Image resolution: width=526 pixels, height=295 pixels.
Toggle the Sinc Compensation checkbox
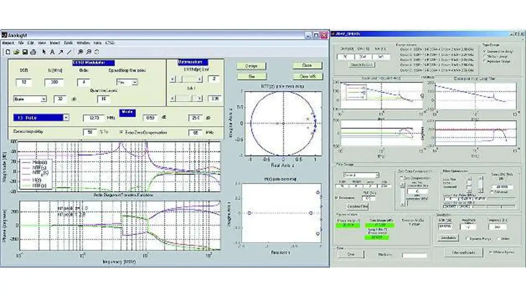tap(401, 178)
